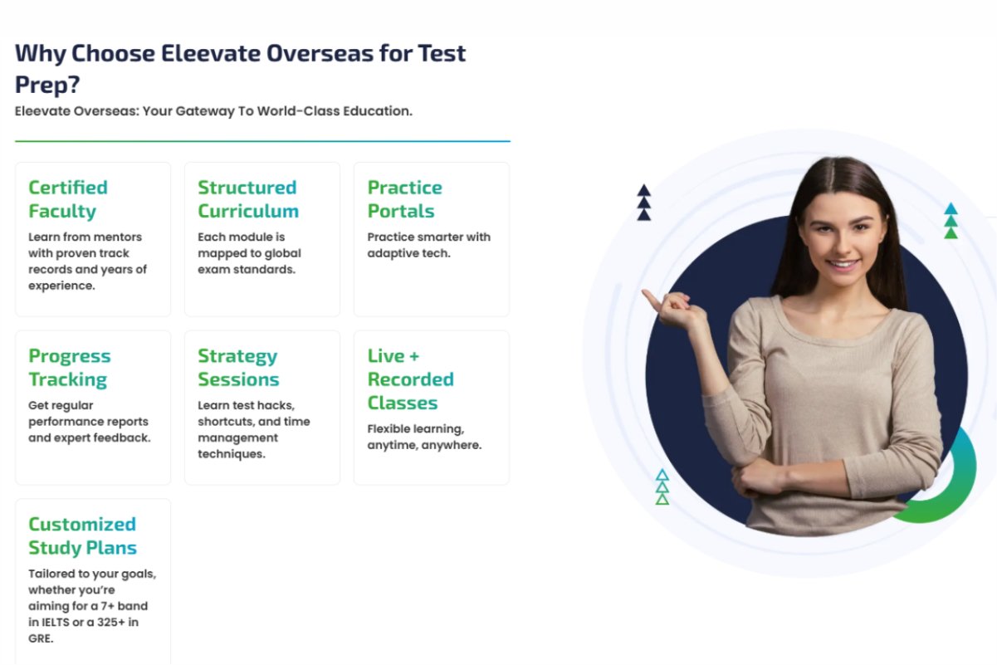
Task: Click the "Strategy Sessions" card title
Action: pos(238,368)
